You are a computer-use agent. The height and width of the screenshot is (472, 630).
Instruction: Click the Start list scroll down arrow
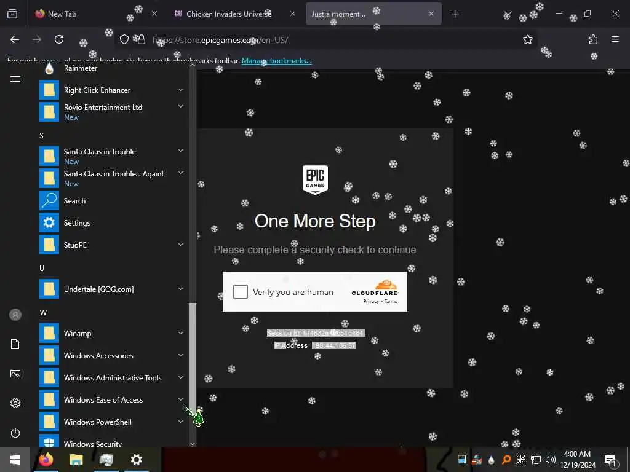[x=193, y=444]
